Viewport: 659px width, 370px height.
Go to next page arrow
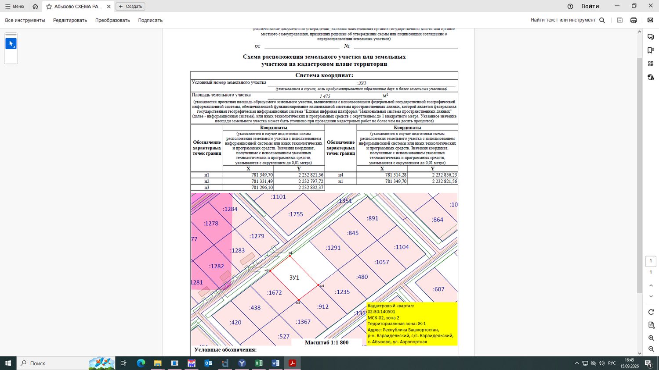coord(651,296)
